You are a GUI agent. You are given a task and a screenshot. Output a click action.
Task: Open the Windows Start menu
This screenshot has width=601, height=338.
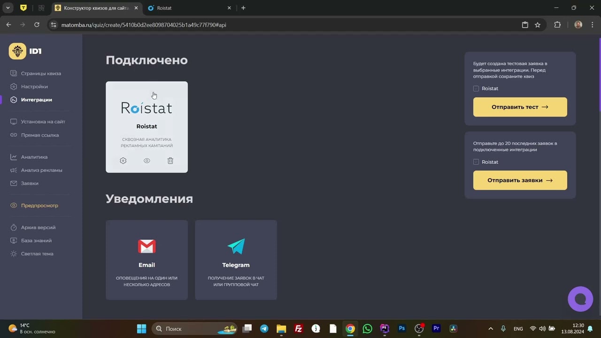141,329
